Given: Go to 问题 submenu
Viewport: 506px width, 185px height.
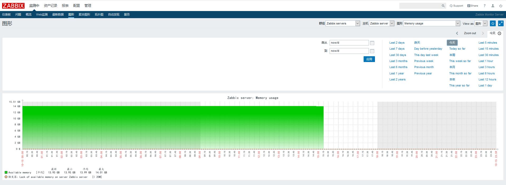Looking at the screenshot, I should pyautogui.click(x=18, y=14).
